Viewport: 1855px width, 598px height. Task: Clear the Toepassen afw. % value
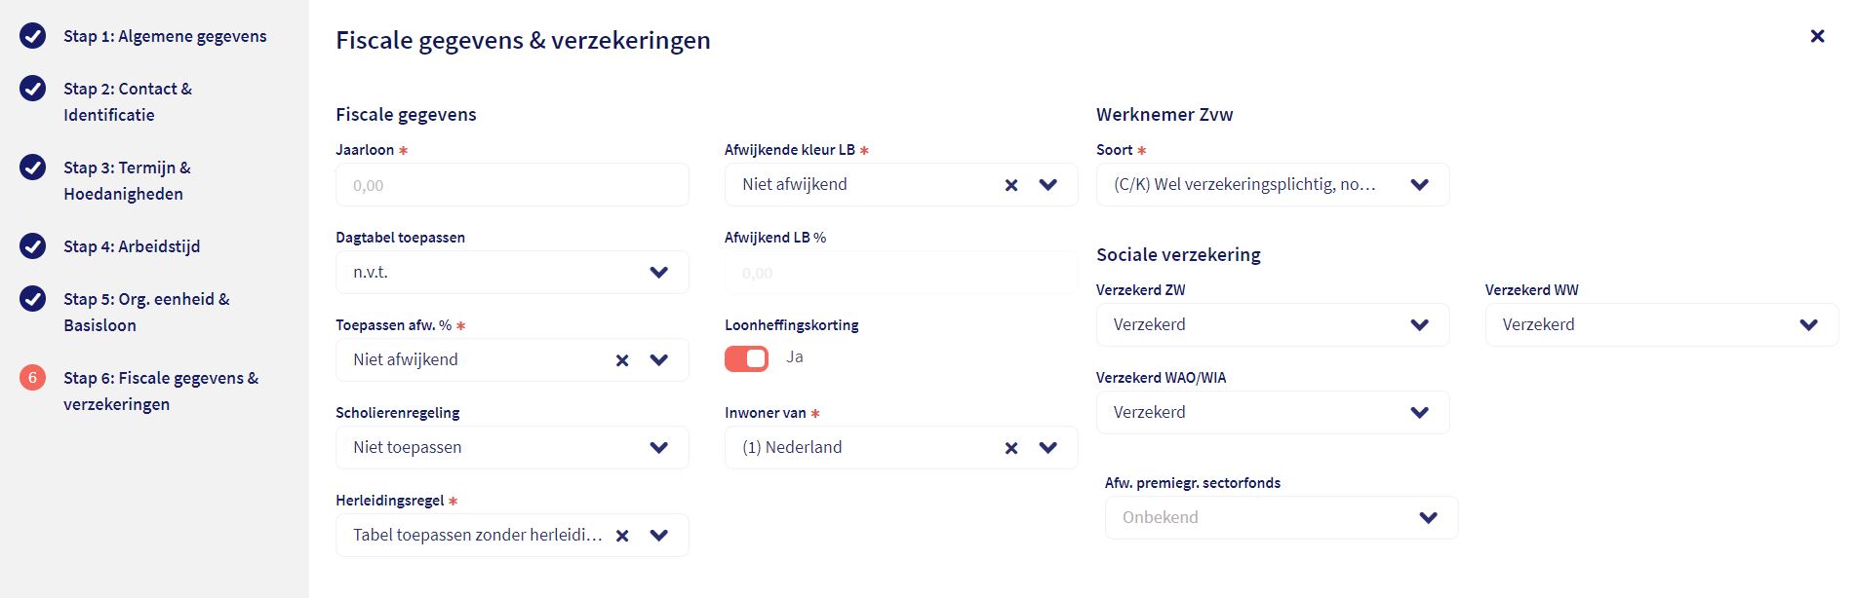[622, 360]
